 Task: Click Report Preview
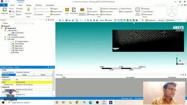click(x=125, y=9)
